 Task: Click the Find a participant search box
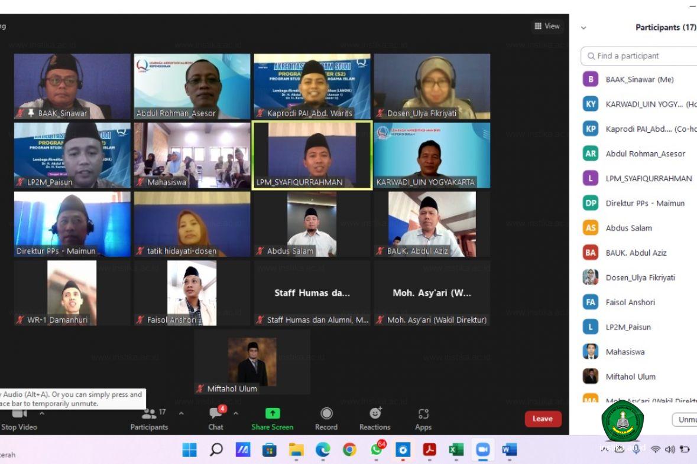[641, 56]
